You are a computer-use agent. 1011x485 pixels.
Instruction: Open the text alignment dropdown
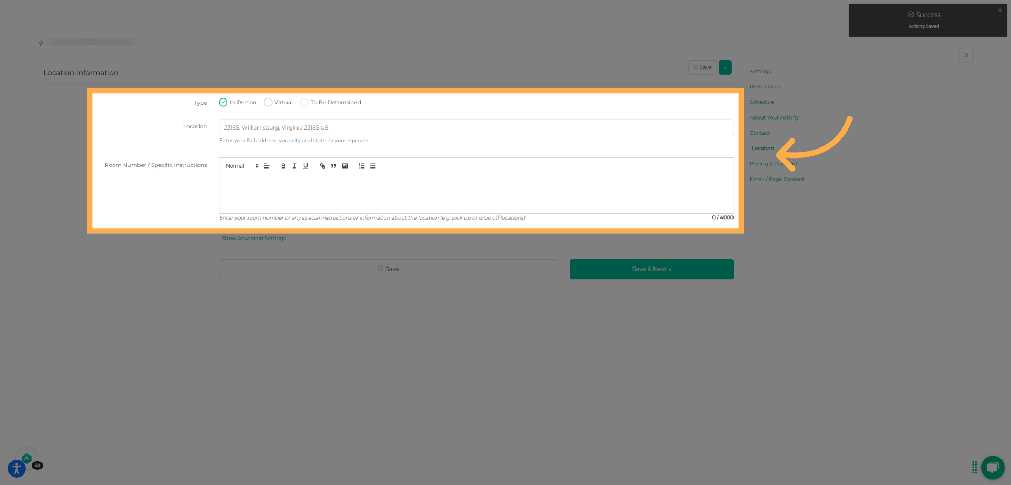266,166
